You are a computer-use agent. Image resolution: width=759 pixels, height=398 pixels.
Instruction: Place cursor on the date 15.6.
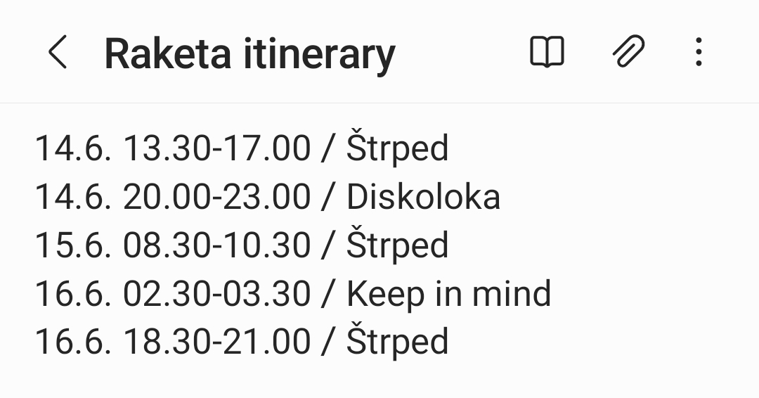(73, 245)
